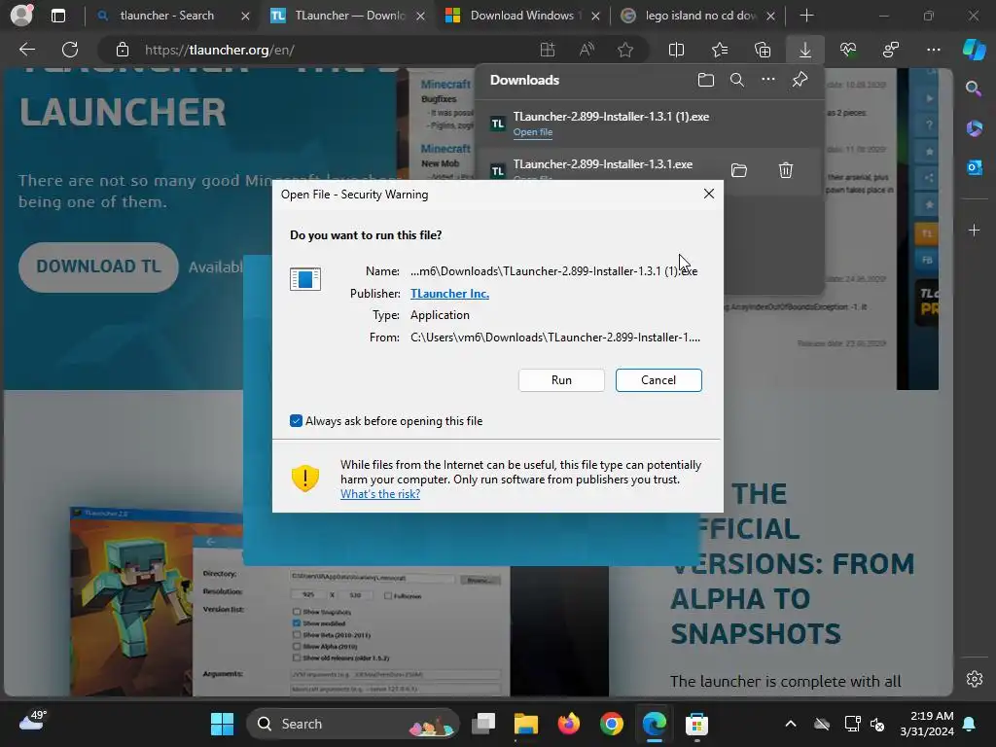The height and width of the screenshot is (747, 996).
Task: Delete TLauncher-2.899-Installer-1.3.1.exe download entry
Action: tap(786, 170)
